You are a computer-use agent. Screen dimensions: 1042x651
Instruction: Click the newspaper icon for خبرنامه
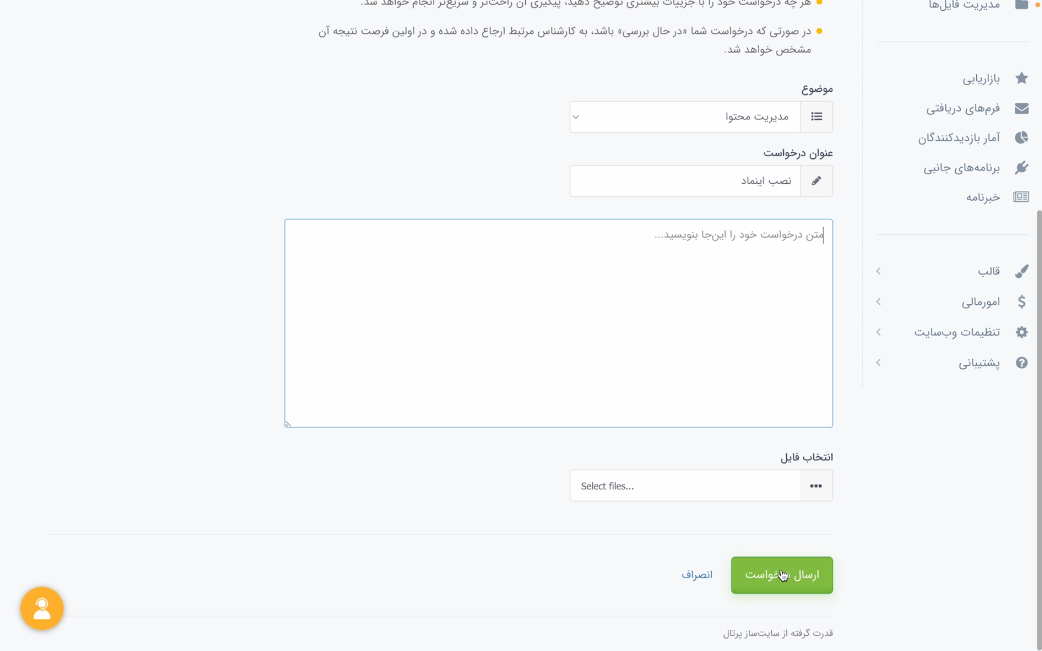pos(1021,196)
